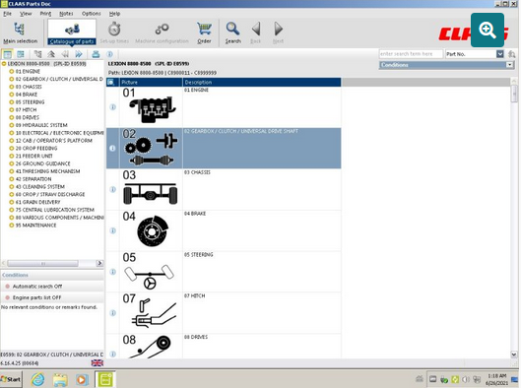Click the Machine configuration gears icon

162,30
